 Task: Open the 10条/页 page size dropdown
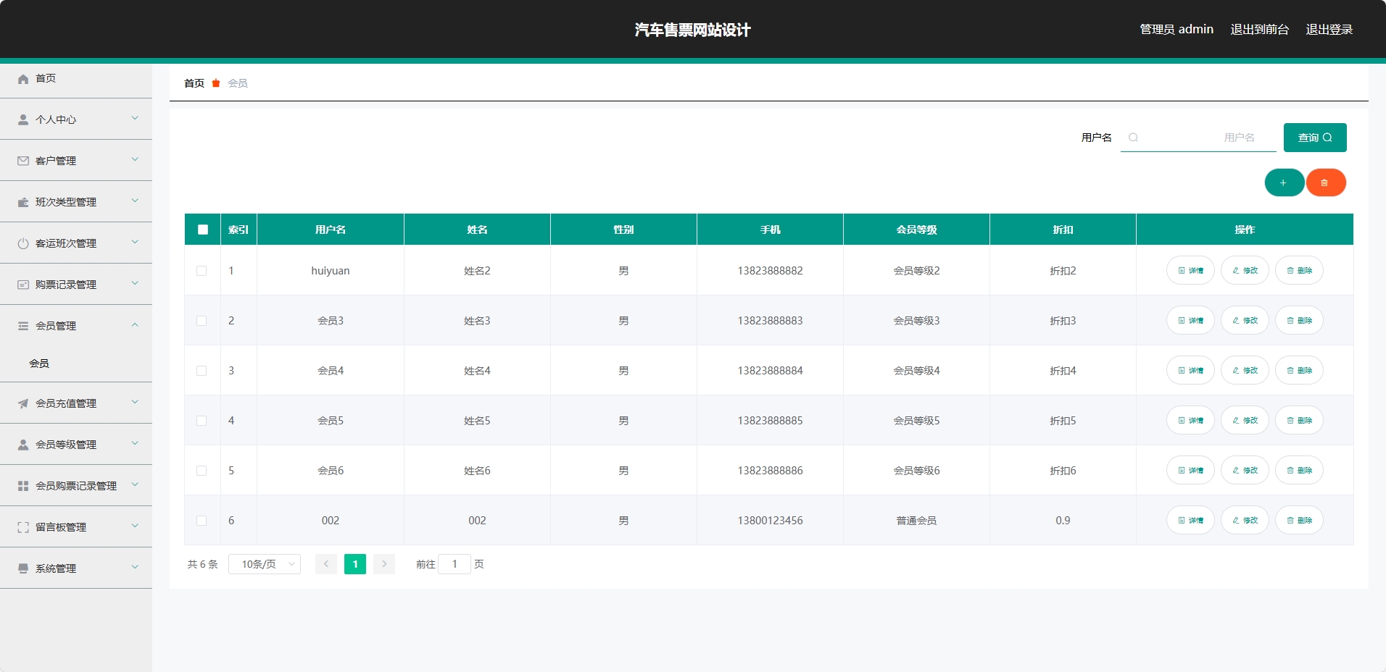point(265,564)
